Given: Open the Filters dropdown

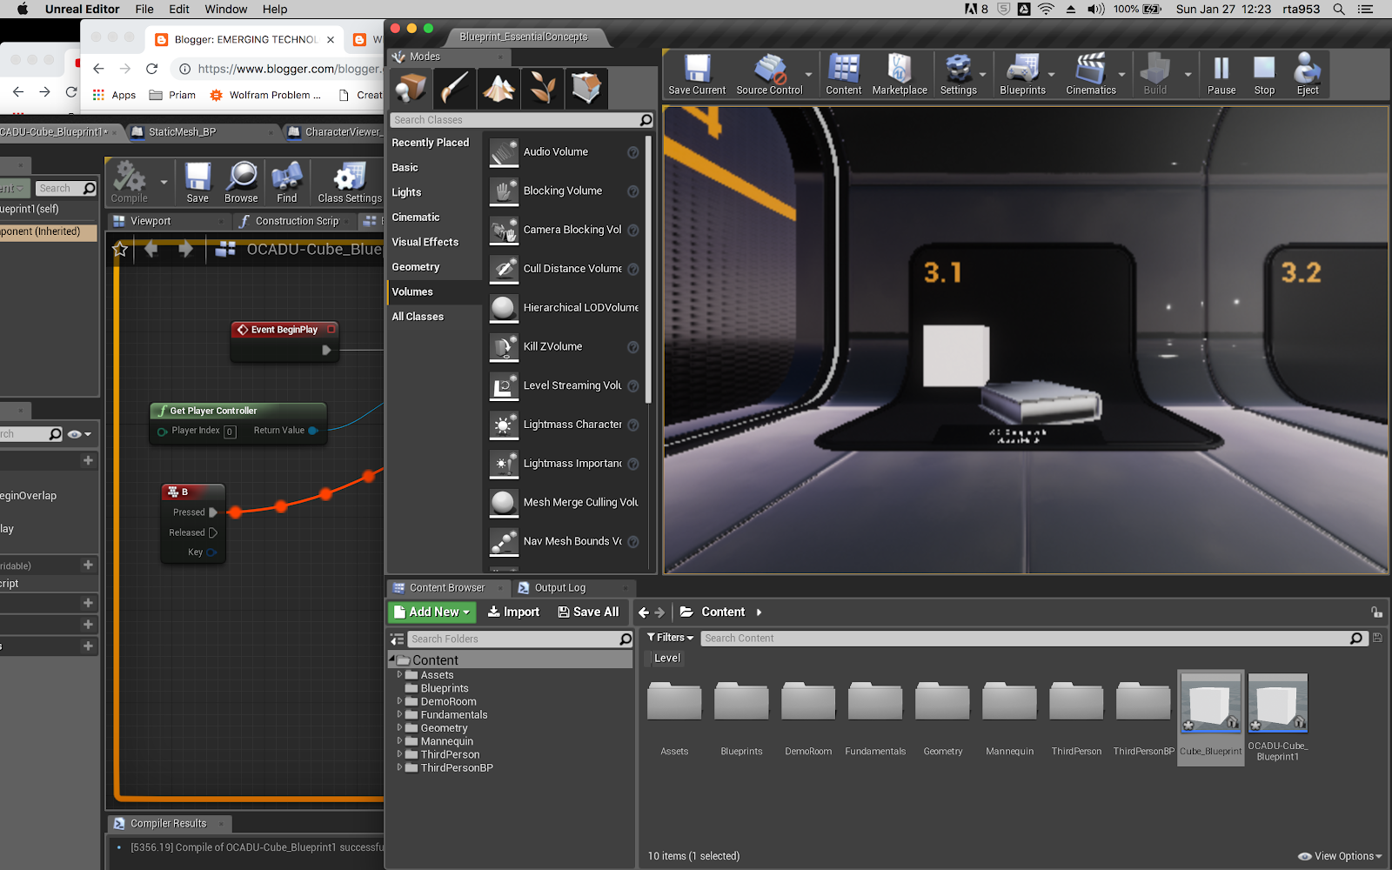Looking at the screenshot, I should (670, 638).
